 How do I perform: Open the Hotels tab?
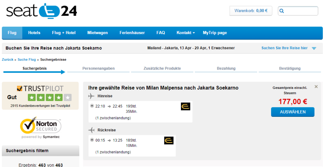[34, 33]
